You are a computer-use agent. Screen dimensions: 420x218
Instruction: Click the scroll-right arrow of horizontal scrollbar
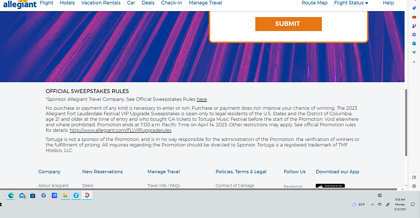click(x=402, y=189)
